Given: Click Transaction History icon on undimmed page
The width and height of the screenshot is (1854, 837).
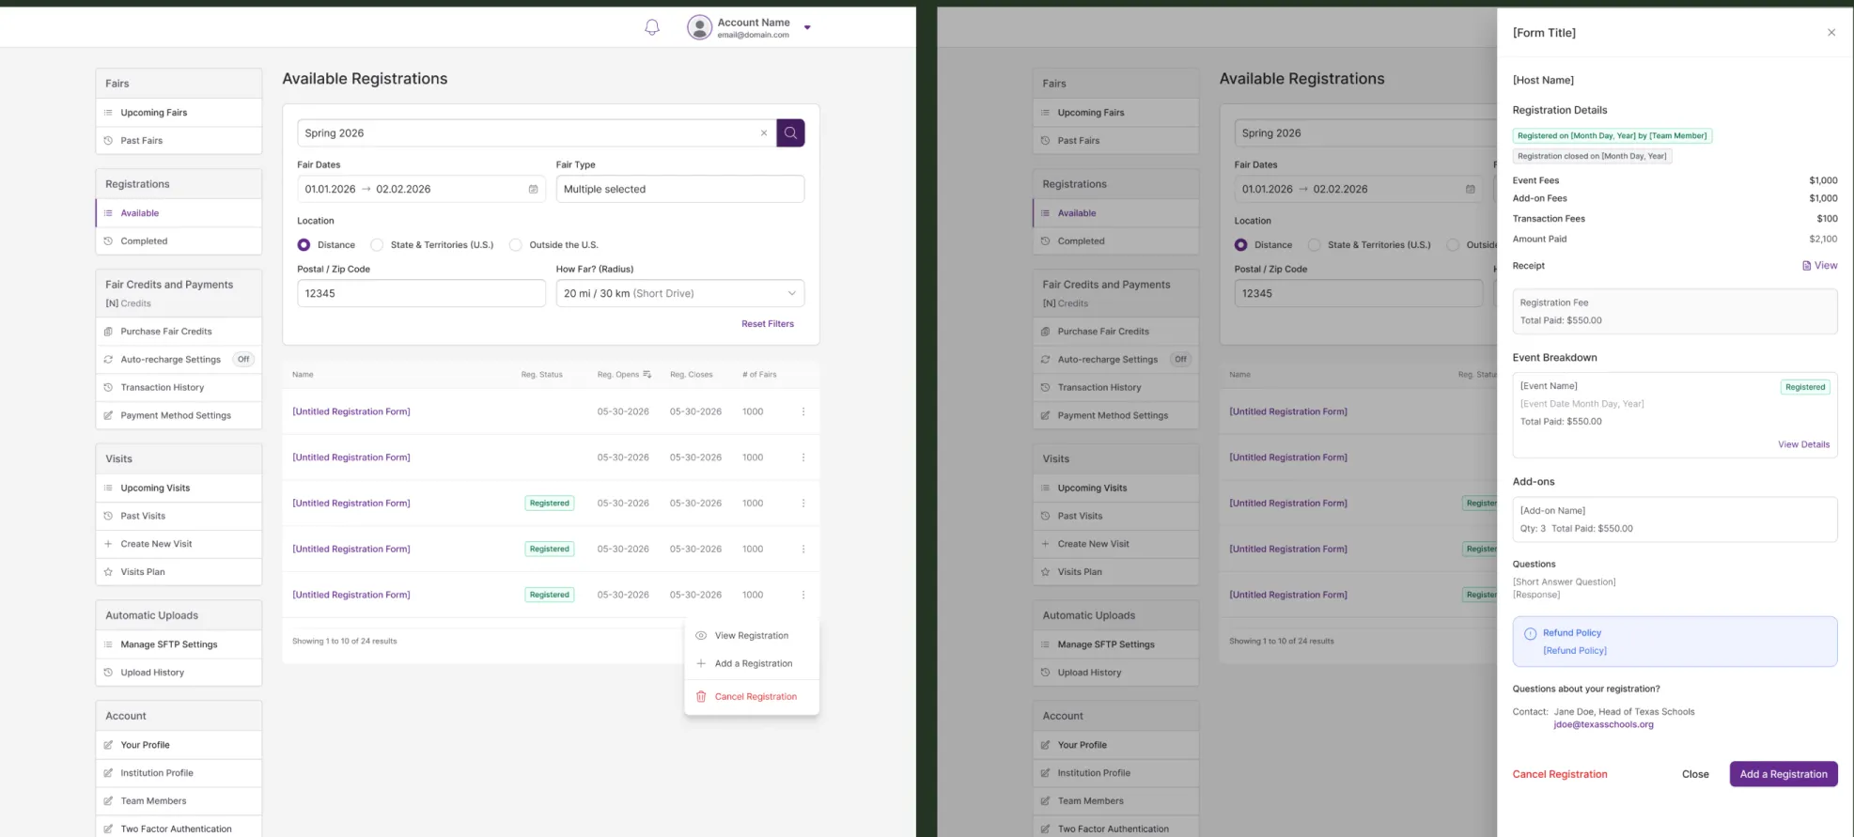Looking at the screenshot, I should tap(108, 388).
